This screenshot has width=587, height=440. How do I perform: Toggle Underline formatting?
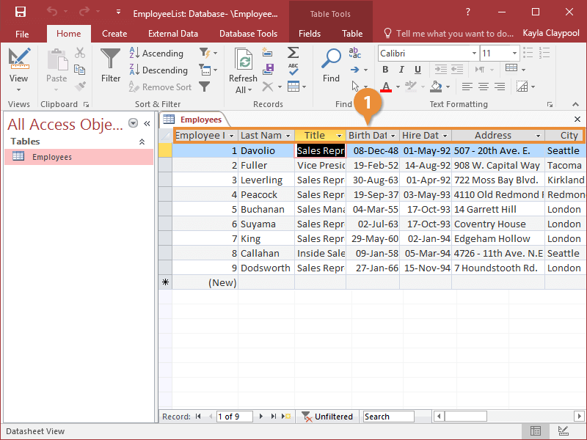[418, 69]
